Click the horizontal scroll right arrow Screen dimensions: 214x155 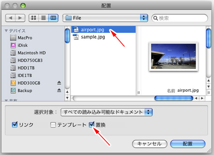coord(202,98)
